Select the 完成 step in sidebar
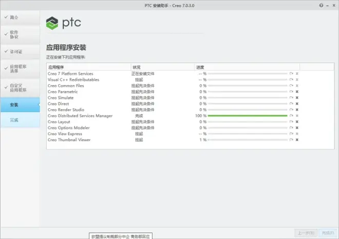The width and height of the screenshot is (339, 239). (x=20, y=120)
